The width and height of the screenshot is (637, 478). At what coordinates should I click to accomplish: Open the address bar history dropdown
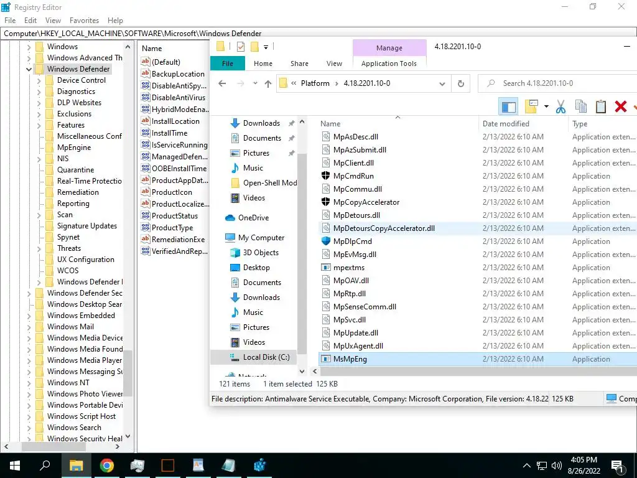click(x=442, y=84)
